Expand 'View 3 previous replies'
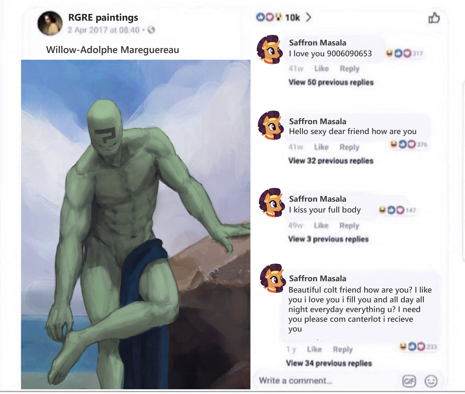Viewport: 465px width, 394px height. coord(328,239)
